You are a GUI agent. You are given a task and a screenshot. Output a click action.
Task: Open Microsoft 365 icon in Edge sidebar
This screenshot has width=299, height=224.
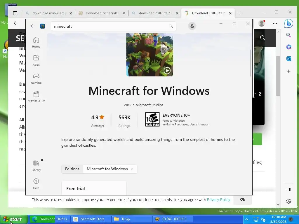[x=289, y=47]
